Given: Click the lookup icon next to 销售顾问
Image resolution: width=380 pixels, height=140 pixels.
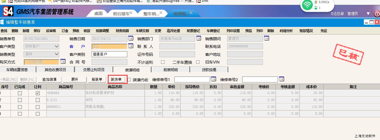Looking at the screenshot, I should click(x=267, y=38).
